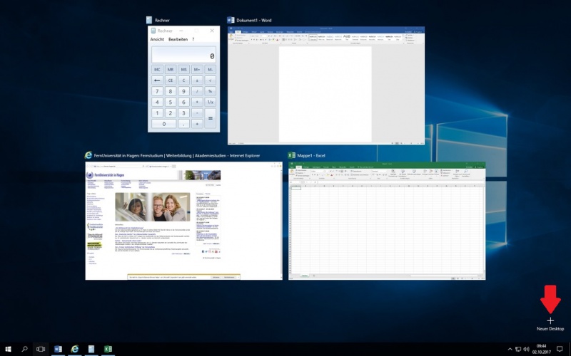Image resolution: width=571 pixels, height=356 pixels.
Task: Click digit 6 in Rechner
Action: coord(183,102)
